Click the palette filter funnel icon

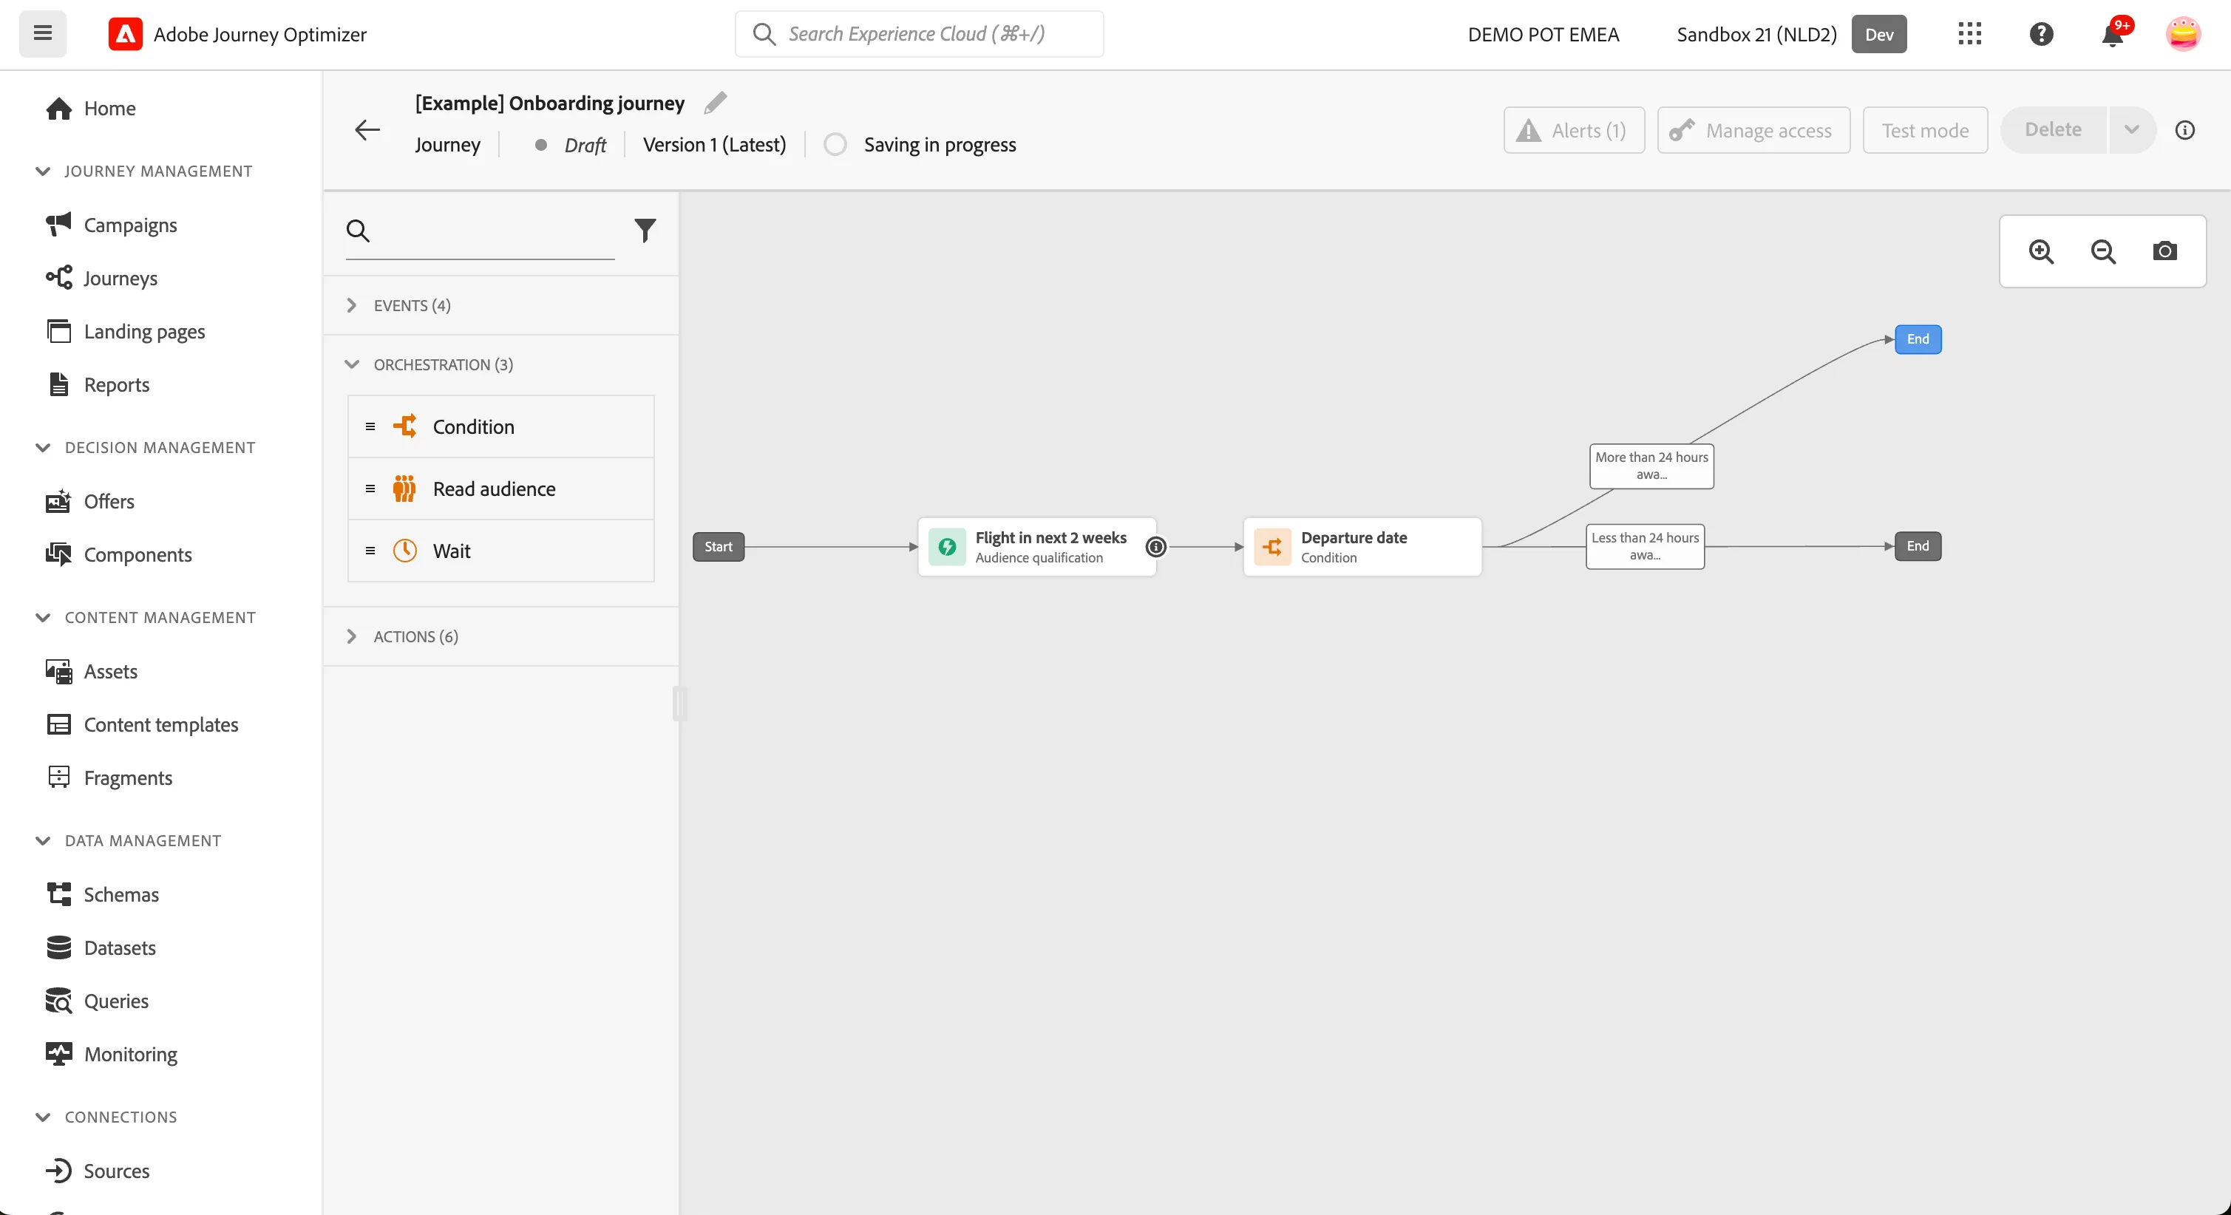[x=645, y=231]
